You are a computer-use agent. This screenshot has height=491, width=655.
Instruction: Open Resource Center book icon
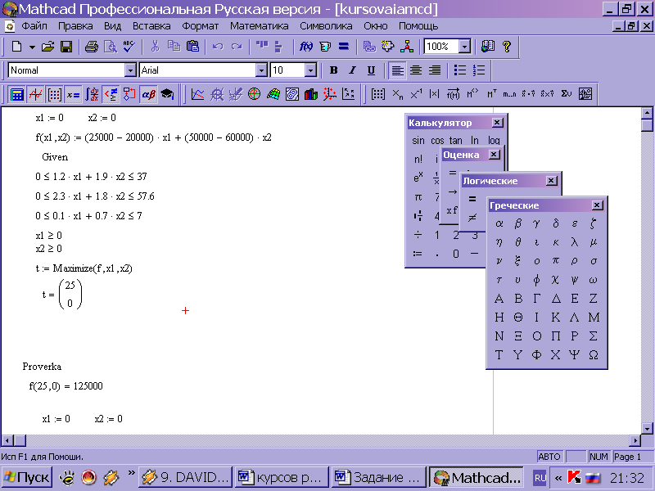pyautogui.click(x=488, y=47)
